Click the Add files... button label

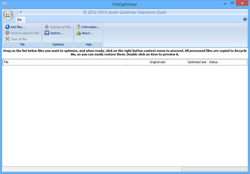point(18,27)
